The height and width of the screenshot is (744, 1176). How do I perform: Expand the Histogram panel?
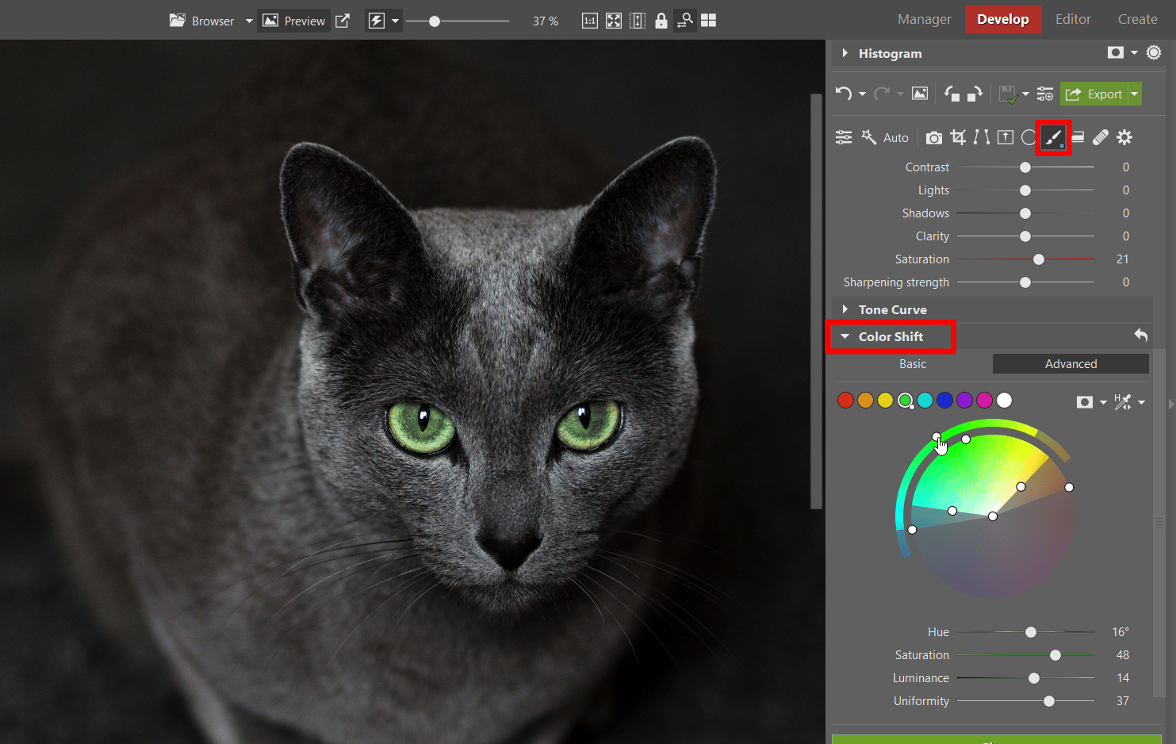(845, 53)
